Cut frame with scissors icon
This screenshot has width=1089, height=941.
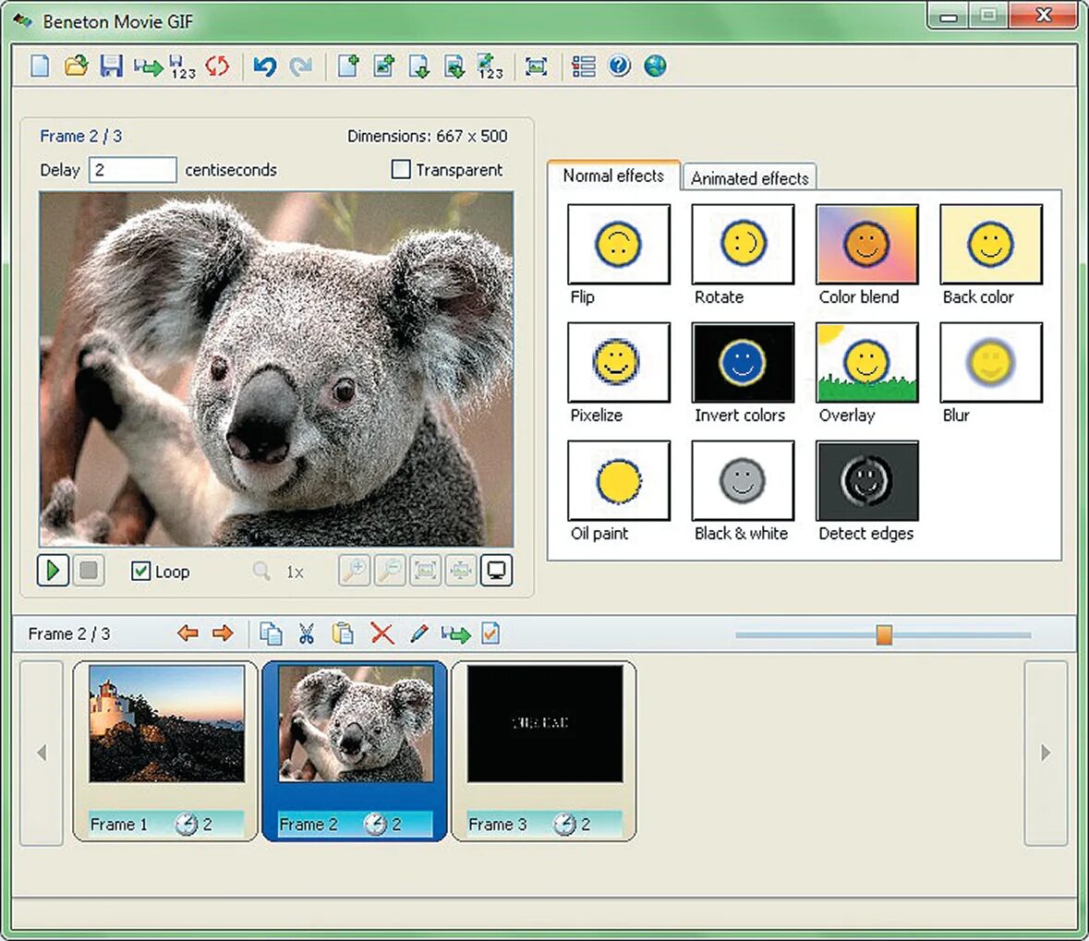(307, 633)
